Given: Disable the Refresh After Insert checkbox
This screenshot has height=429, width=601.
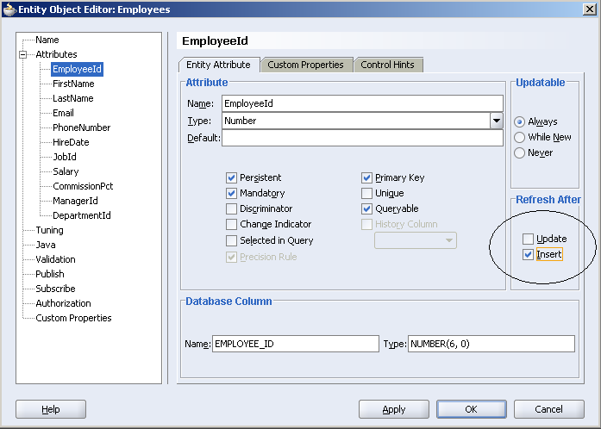Looking at the screenshot, I should (x=528, y=255).
